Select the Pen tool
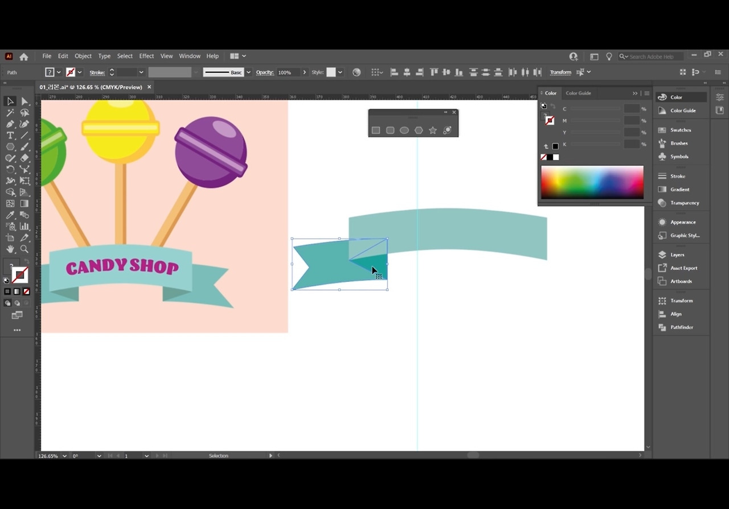Screen dimensions: 729x509 click(10, 124)
